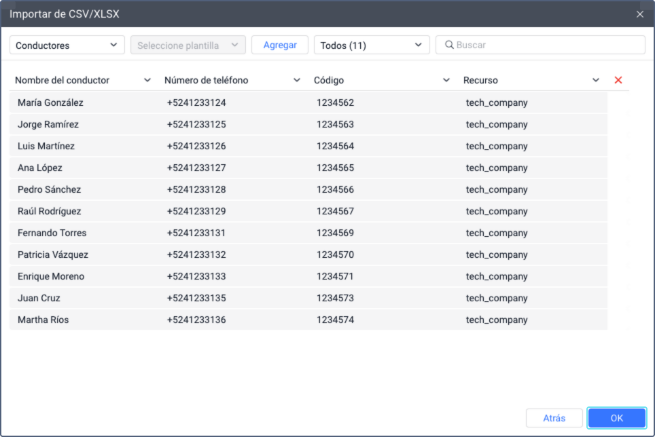
Task: Click code cell 1234571
Action: [x=335, y=276]
